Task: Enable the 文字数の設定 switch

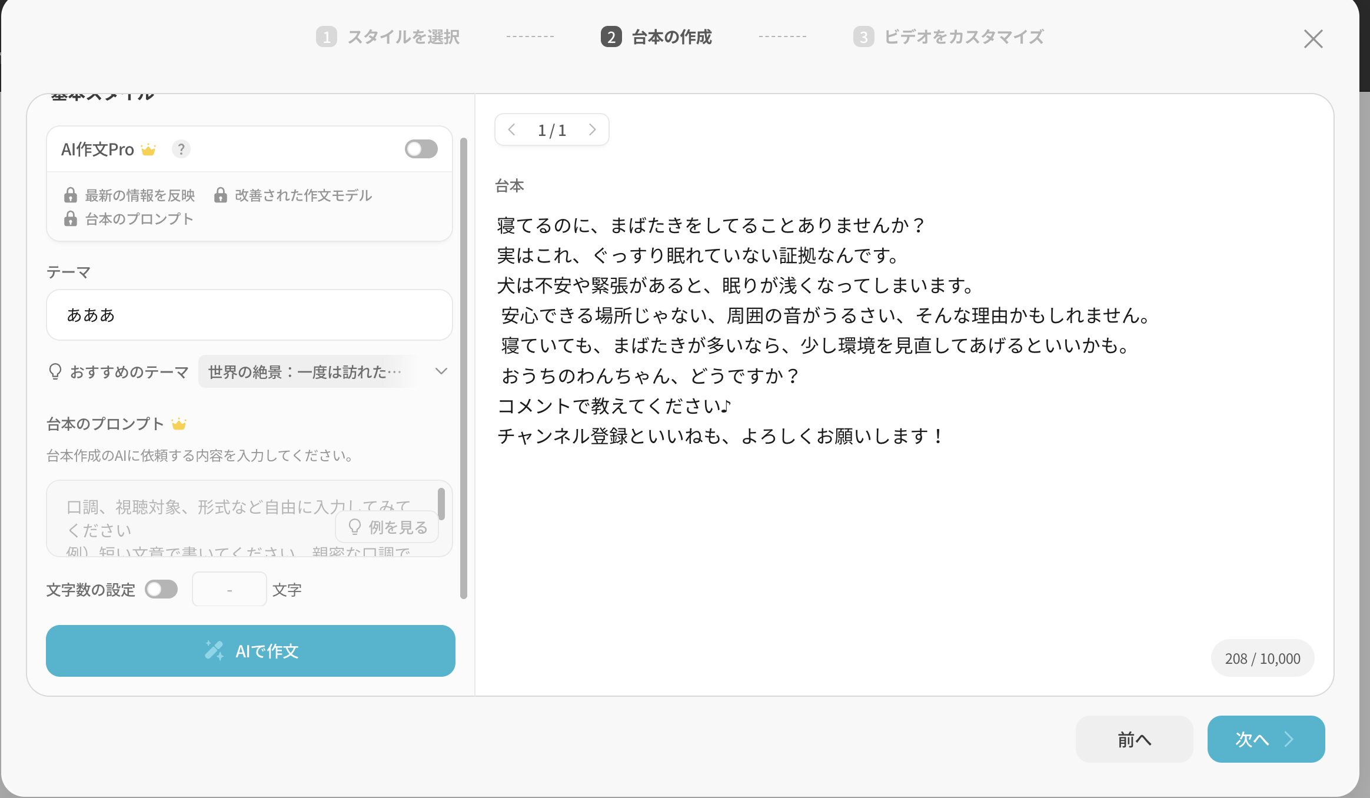Action: pyautogui.click(x=161, y=589)
